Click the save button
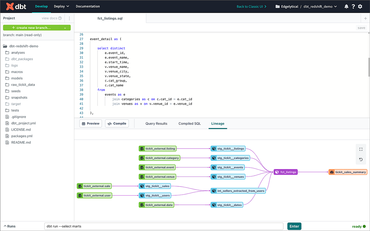 tap(361, 28)
